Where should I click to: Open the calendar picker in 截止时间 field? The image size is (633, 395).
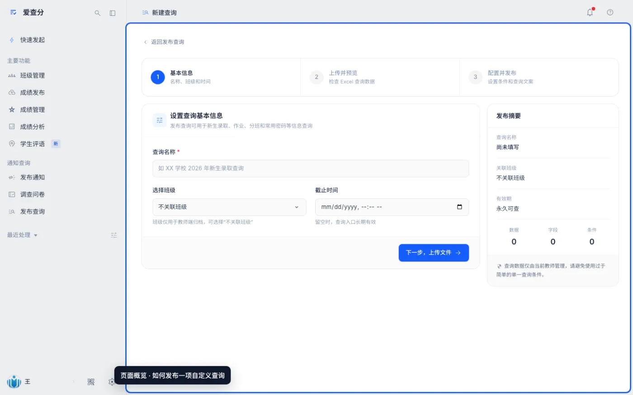(459, 207)
